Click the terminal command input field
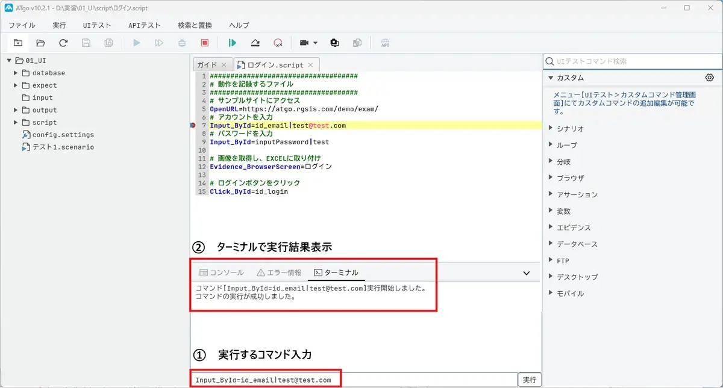This screenshot has height=388, width=723. (x=354, y=380)
